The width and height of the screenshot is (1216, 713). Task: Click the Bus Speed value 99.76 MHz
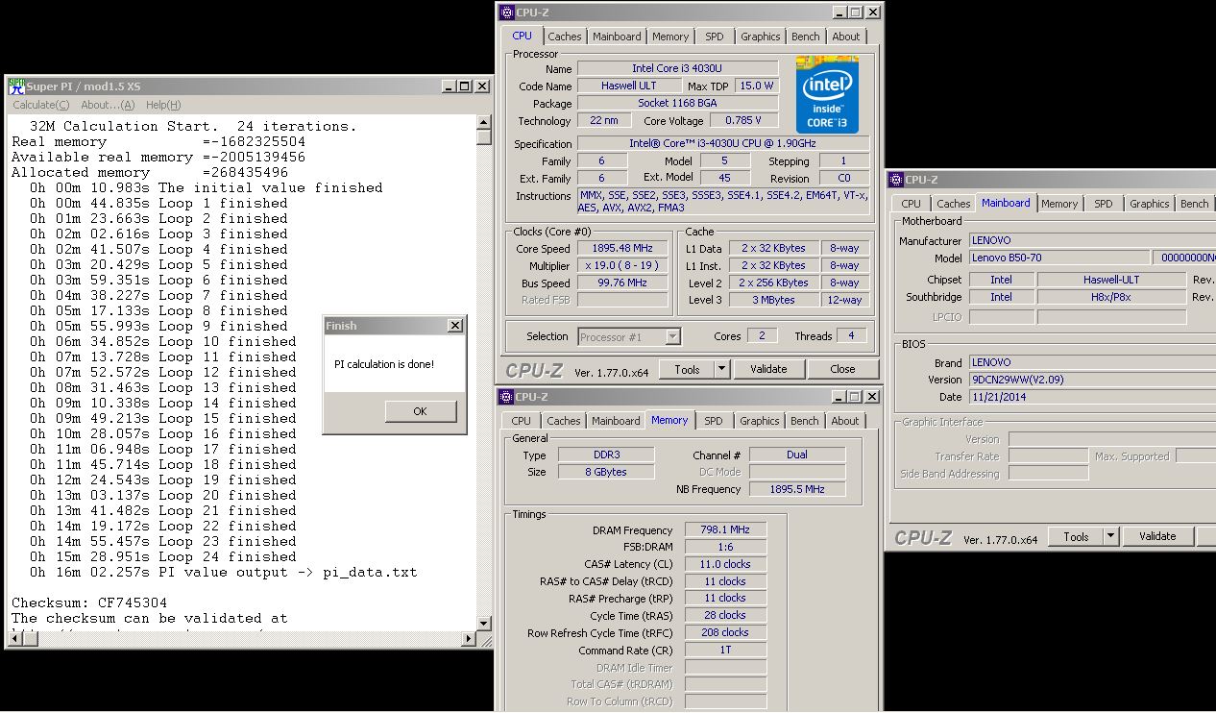(622, 283)
